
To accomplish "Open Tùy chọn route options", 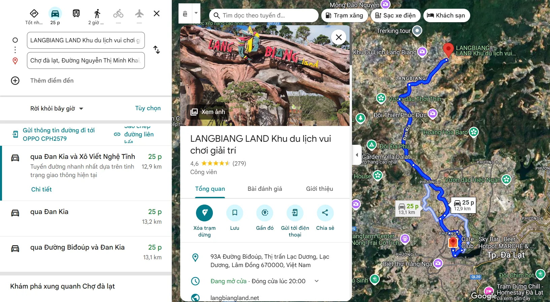I will pos(148,108).
